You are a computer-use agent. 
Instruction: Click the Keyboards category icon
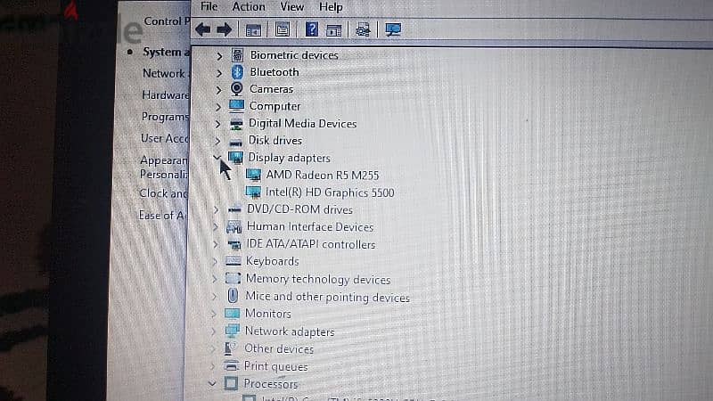(x=234, y=261)
